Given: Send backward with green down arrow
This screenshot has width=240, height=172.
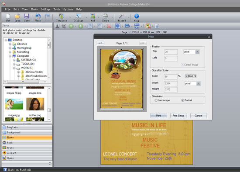Looking at the screenshot, I should [81, 26].
